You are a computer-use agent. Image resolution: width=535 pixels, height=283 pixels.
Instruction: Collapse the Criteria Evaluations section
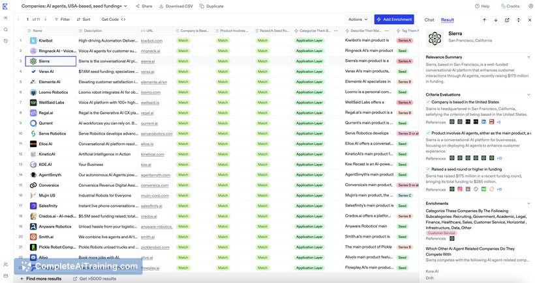[528, 94]
